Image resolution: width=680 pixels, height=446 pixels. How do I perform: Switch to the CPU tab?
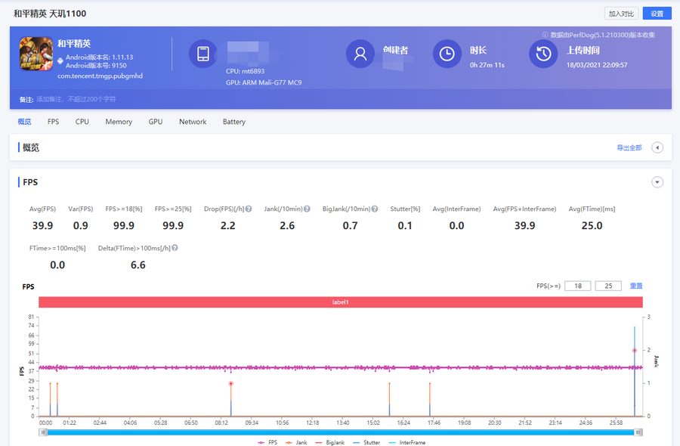(82, 122)
